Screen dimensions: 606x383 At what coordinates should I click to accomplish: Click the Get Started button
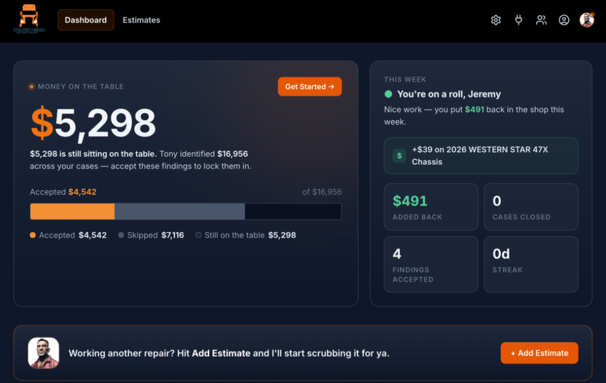(309, 86)
